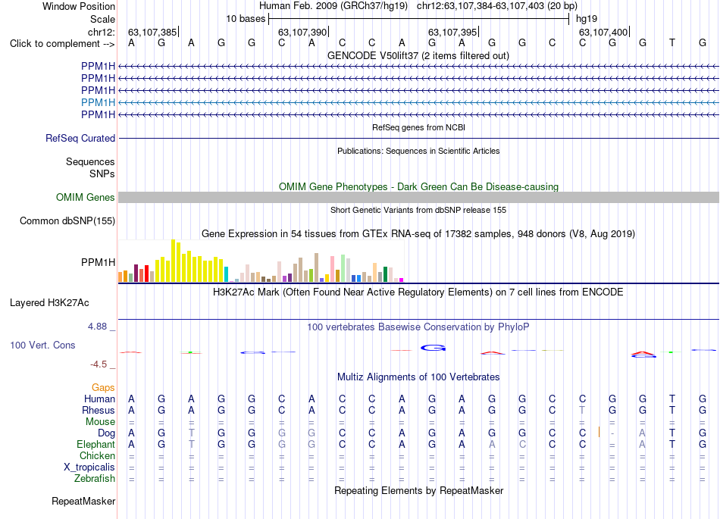Image resolution: width=720 pixels, height=519 pixels.
Task: Open GENCODE V50lift37 track title
Action: pyautogui.click(x=418, y=55)
